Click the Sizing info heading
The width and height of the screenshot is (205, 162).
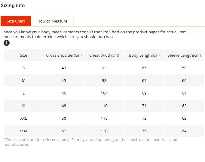click(13, 5)
